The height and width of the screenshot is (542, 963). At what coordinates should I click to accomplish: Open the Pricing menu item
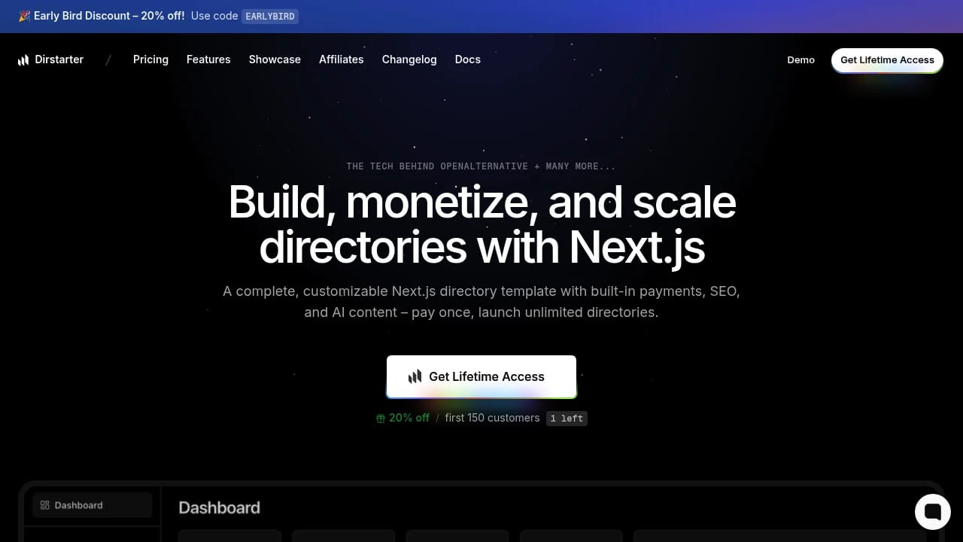[x=150, y=59]
